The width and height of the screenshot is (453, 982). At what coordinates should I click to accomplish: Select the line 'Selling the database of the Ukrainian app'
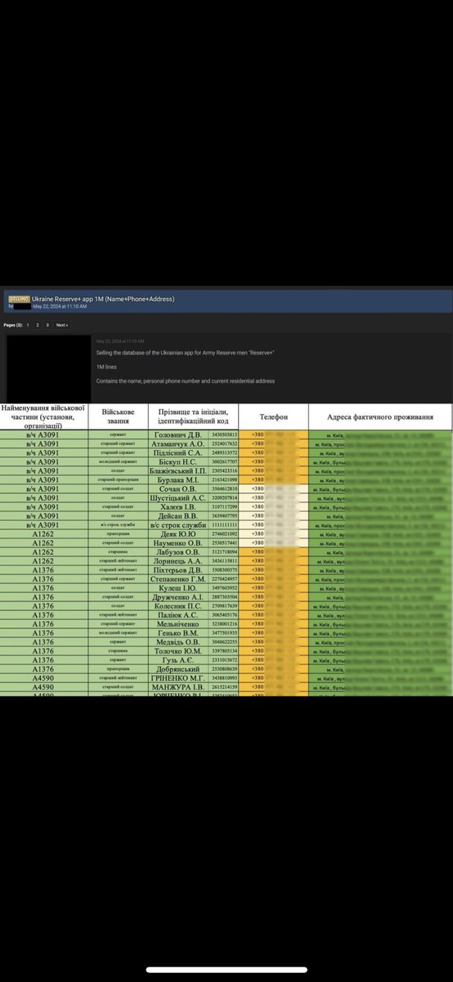tap(185, 352)
